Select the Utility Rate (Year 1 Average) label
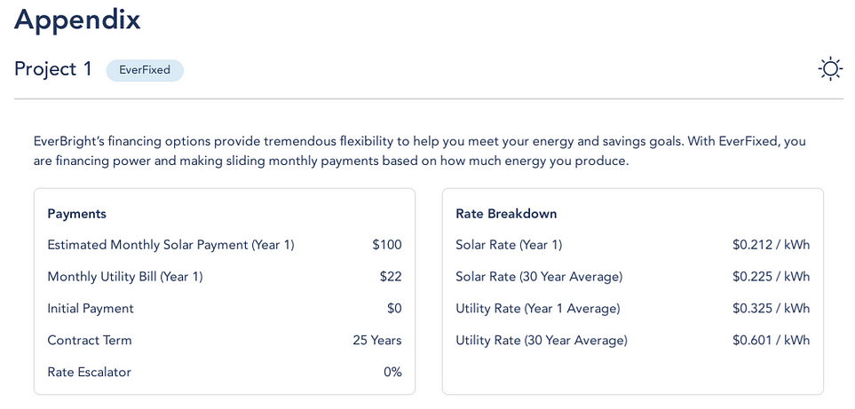 click(x=538, y=309)
